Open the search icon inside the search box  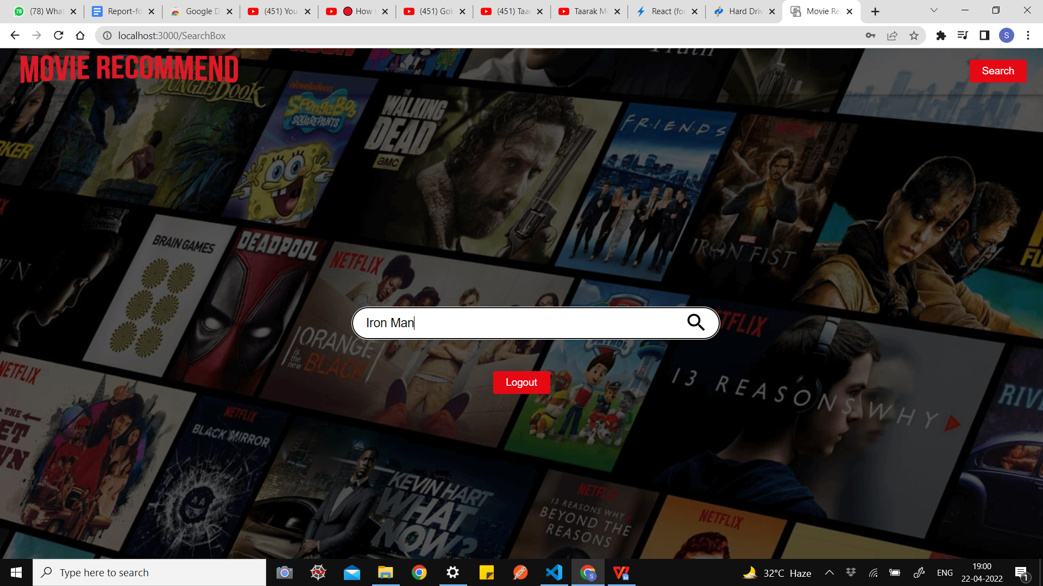(696, 322)
